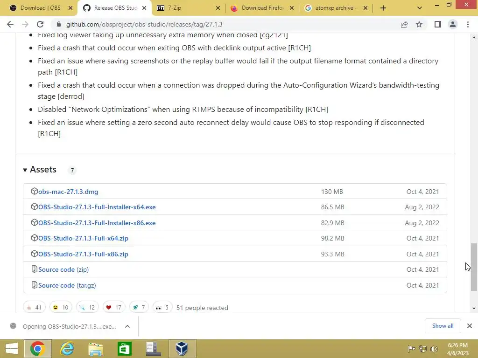Click file icon beside Source code (tar.gz)
Screen dimensions: 478x358
[34, 285]
